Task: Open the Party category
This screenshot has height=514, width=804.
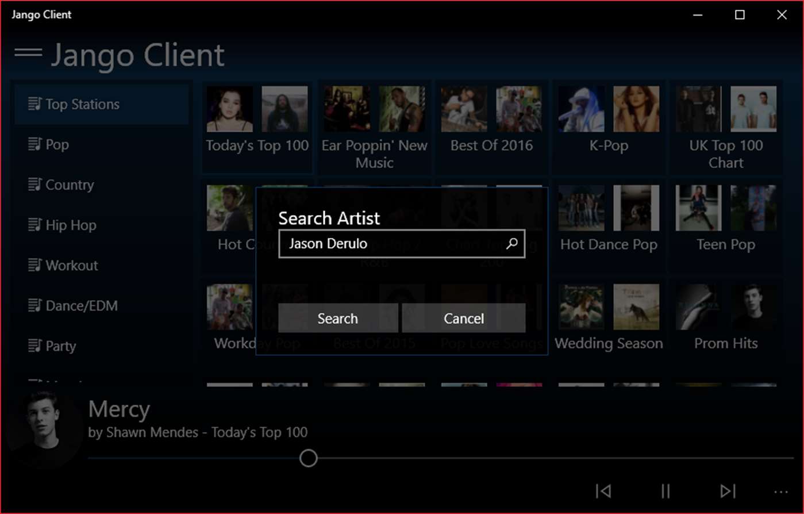Action: click(x=102, y=346)
